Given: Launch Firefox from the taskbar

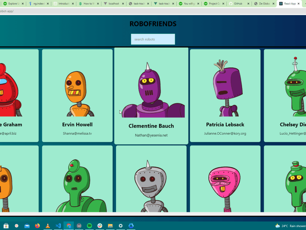Looking at the screenshot, I should pyautogui.click(x=37, y=226).
